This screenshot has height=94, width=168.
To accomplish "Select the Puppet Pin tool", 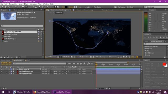I will tap(47, 7).
